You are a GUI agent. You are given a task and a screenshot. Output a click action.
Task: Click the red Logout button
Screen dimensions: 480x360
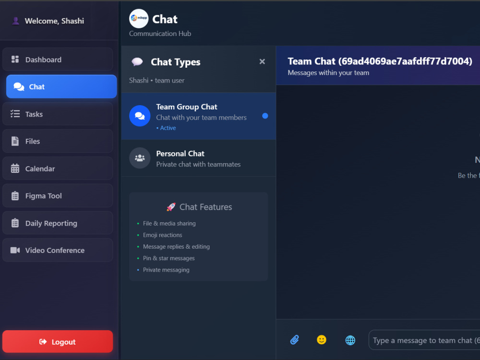click(58, 342)
